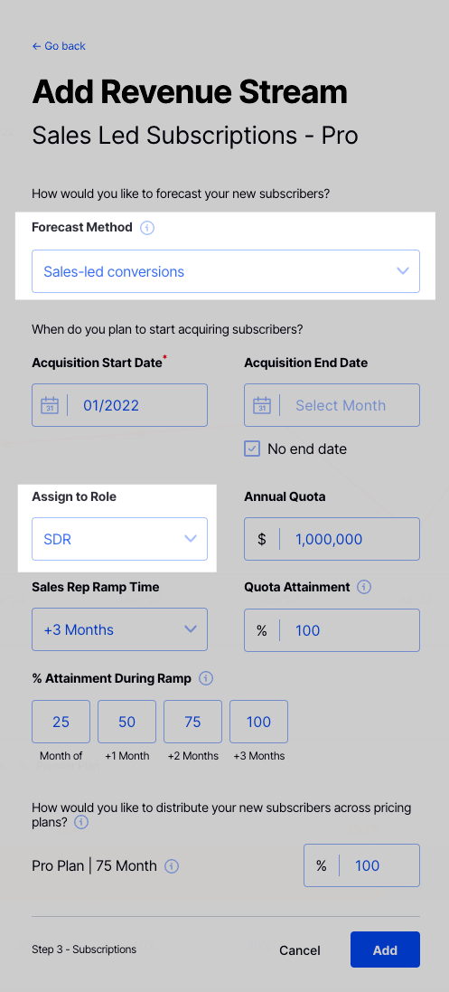Select the Month of Hire attainment box
The image size is (449, 992).
(x=61, y=722)
